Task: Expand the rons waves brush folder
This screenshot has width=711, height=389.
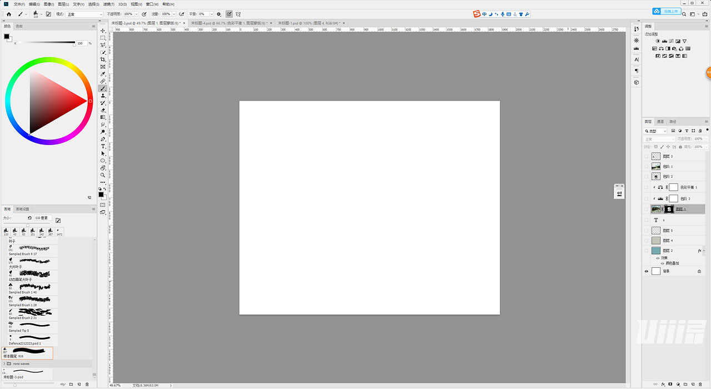Action: [x=5, y=363]
